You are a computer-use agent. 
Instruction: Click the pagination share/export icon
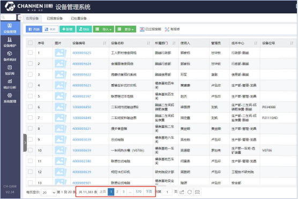pyautogui.click(x=182, y=192)
